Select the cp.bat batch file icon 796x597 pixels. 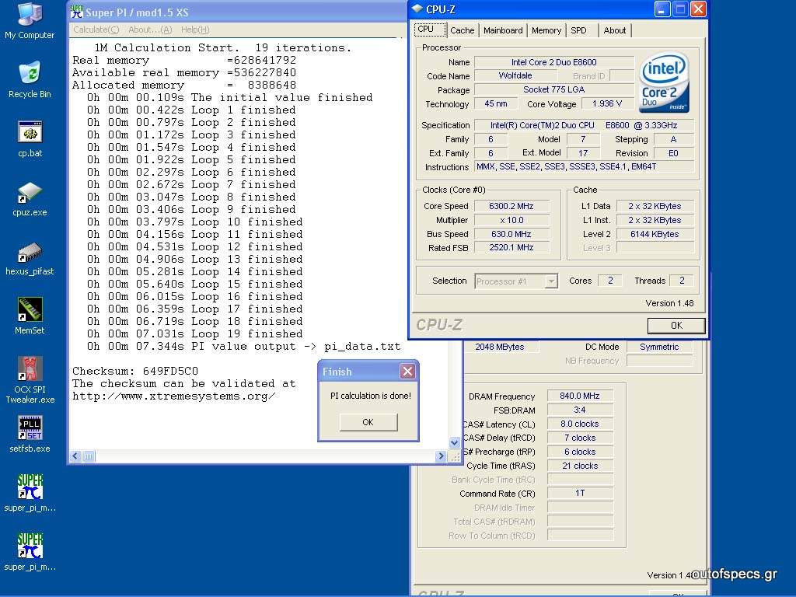click(30, 139)
